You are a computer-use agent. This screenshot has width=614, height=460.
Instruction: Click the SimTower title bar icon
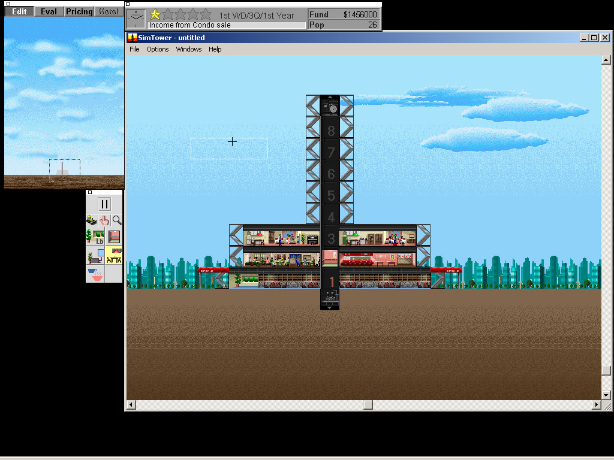(x=133, y=38)
